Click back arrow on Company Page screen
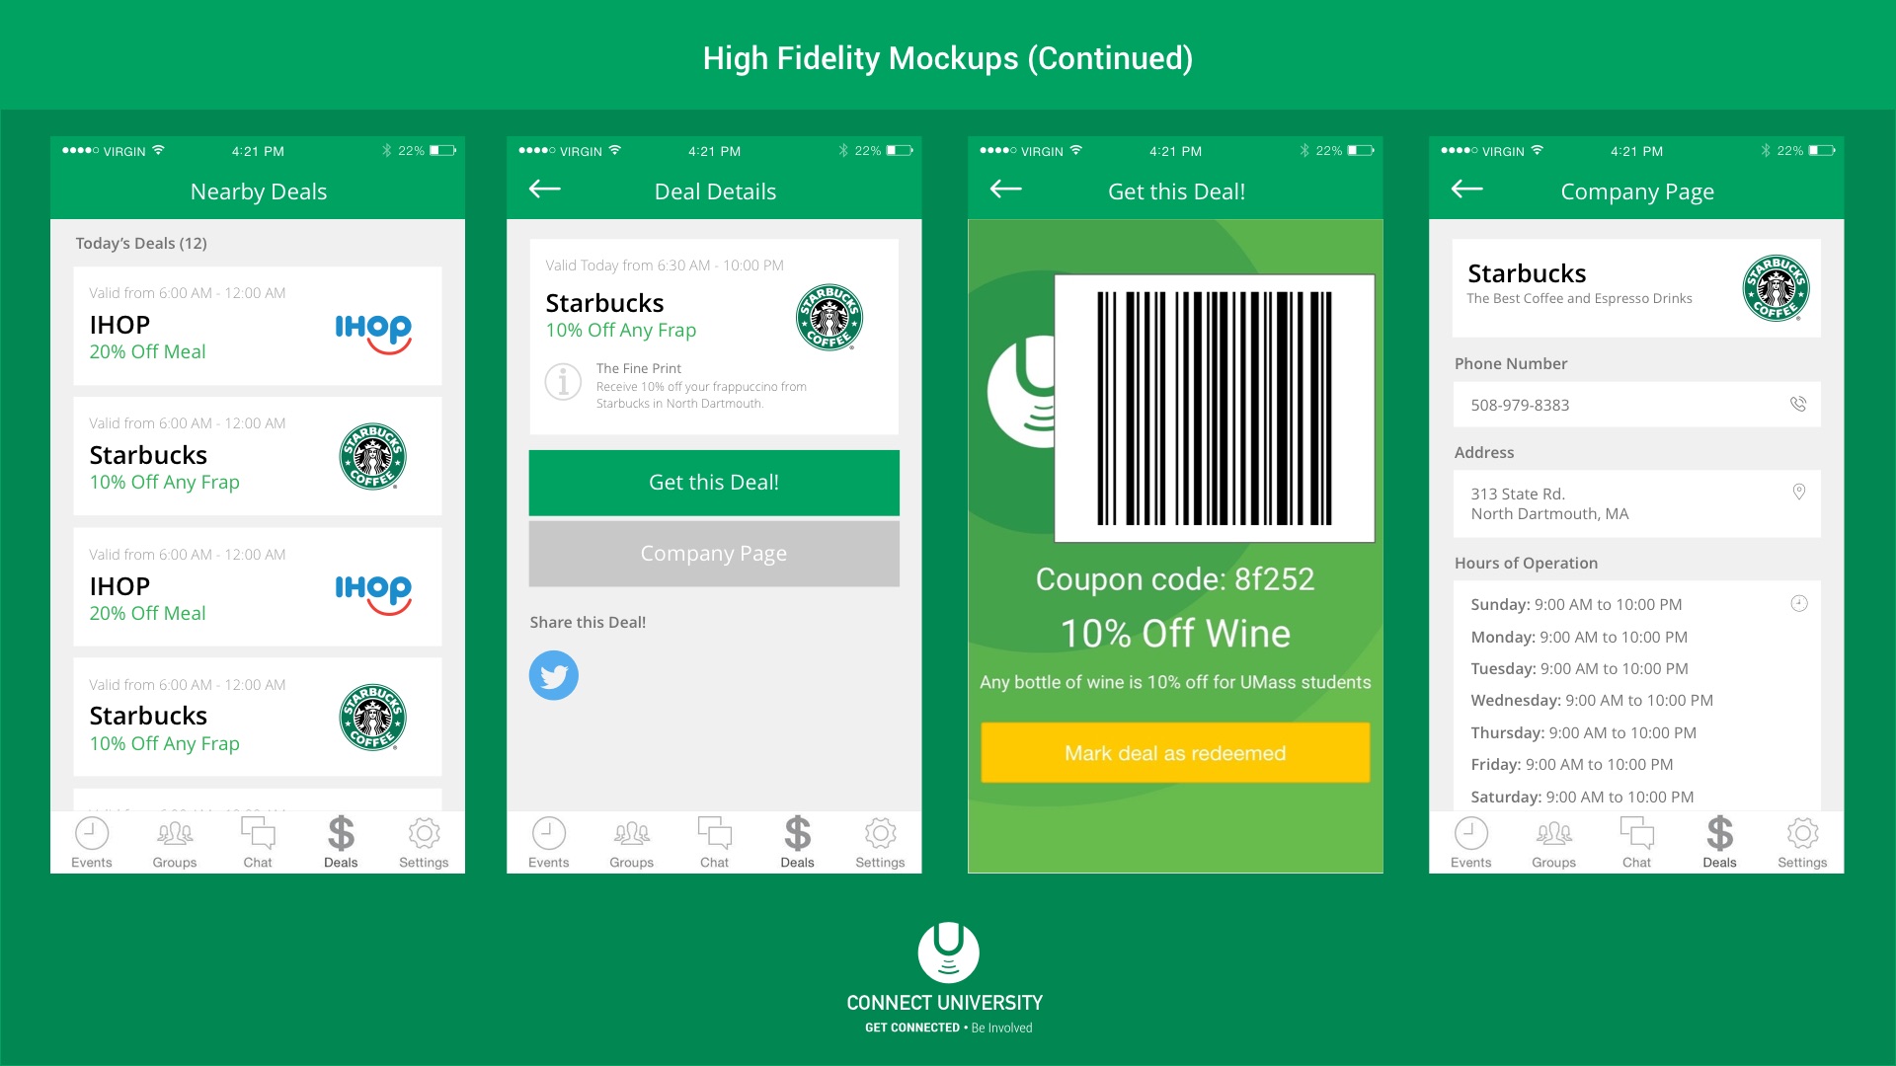 [x=1466, y=189]
